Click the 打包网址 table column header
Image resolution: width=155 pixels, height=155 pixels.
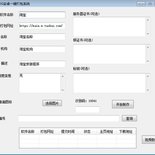(x=49, y=131)
